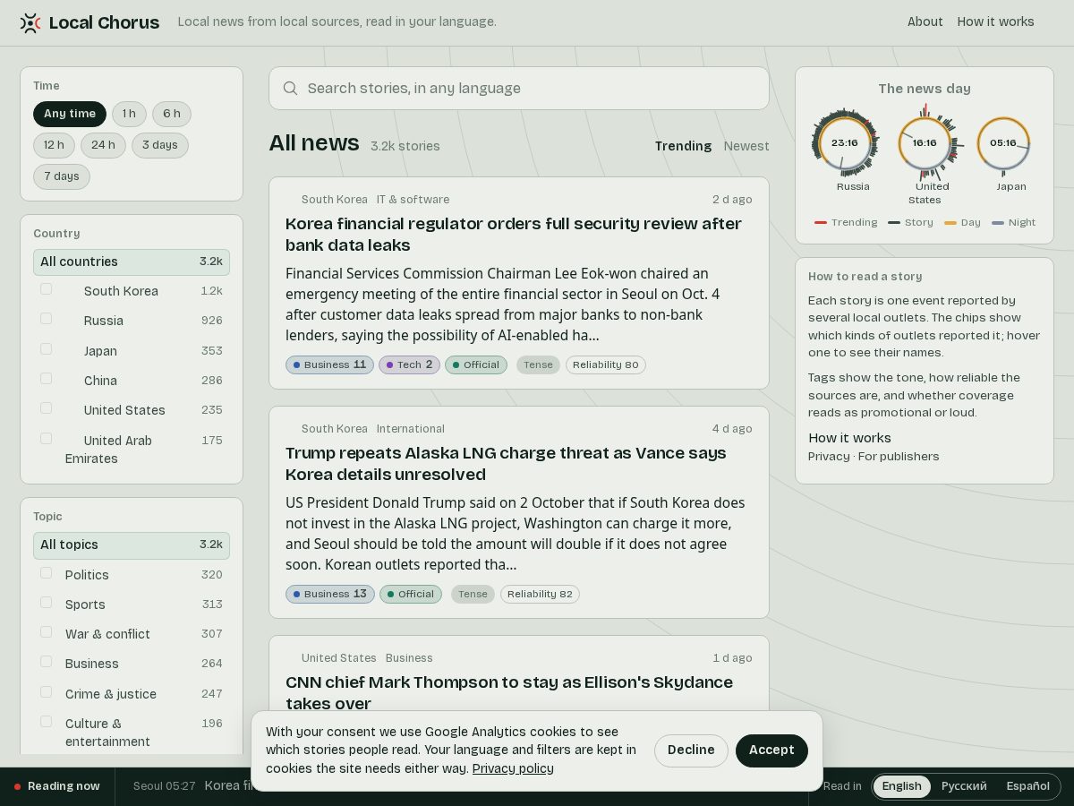
Task: Tick the Japan country checkbox
Action: pos(46,349)
